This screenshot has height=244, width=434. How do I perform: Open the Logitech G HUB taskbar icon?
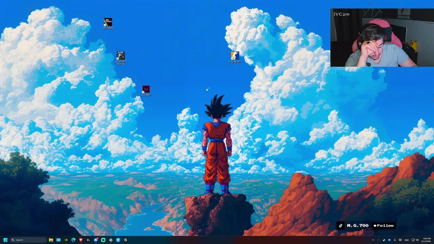pyautogui.click(x=89, y=240)
